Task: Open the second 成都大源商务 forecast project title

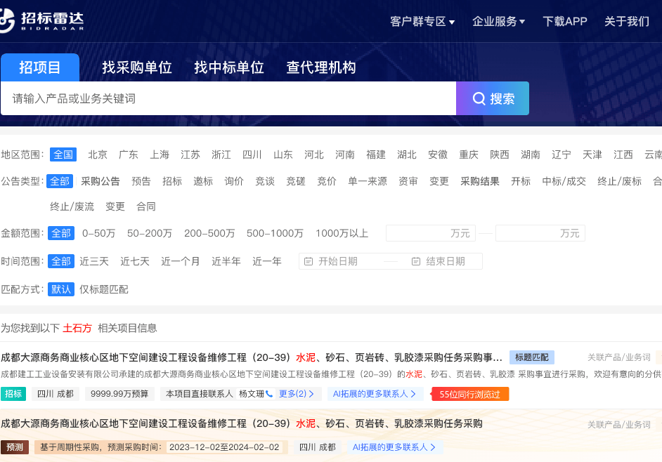Action: coord(242,423)
